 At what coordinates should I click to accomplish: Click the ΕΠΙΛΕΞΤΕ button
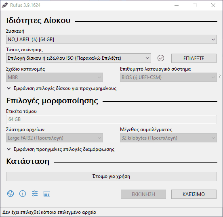[x=194, y=58]
